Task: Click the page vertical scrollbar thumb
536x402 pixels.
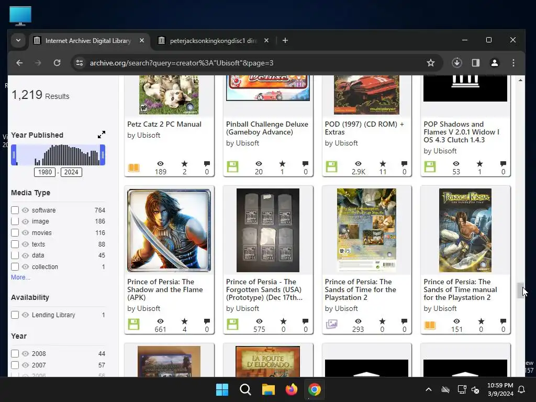Action: tap(520, 291)
